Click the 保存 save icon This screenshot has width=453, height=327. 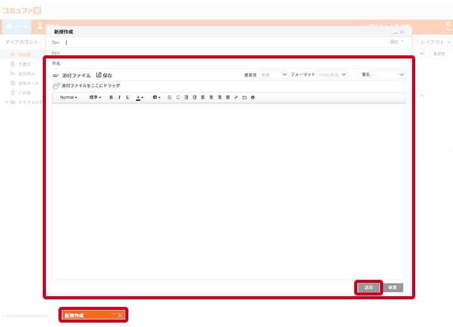99,75
